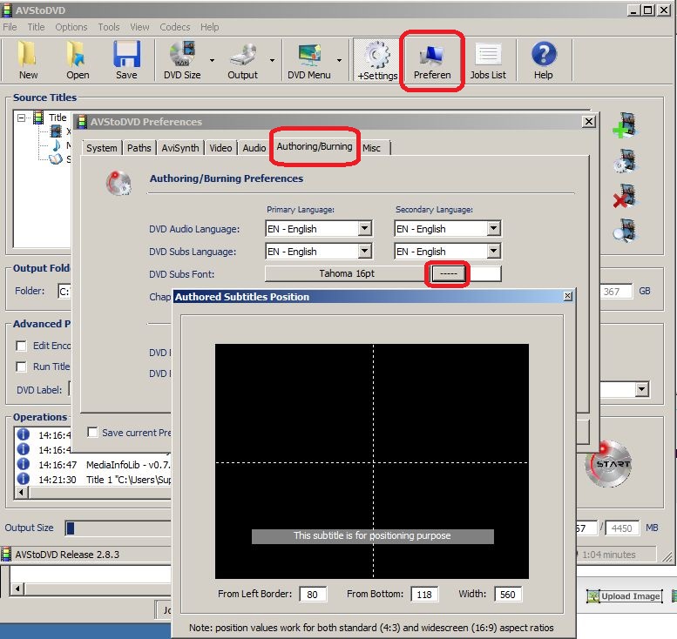Open the Jobs List toolbar icon

point(488,60)
